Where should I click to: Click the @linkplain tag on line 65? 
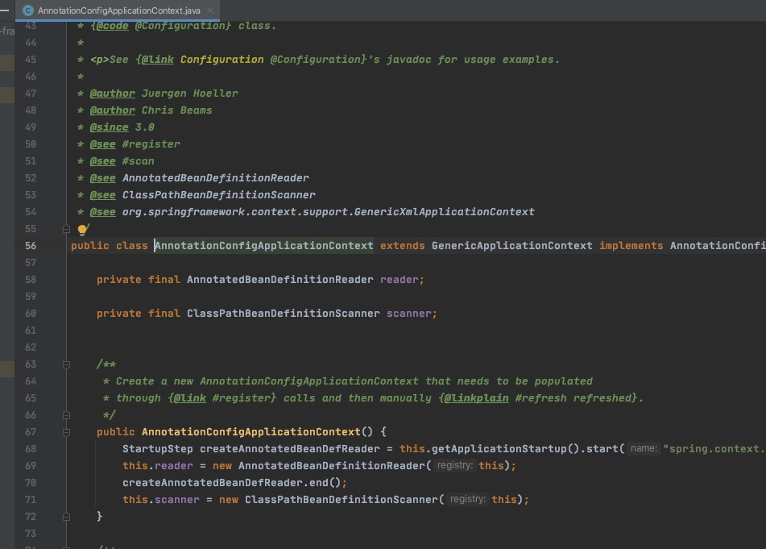tap(476, 398)
